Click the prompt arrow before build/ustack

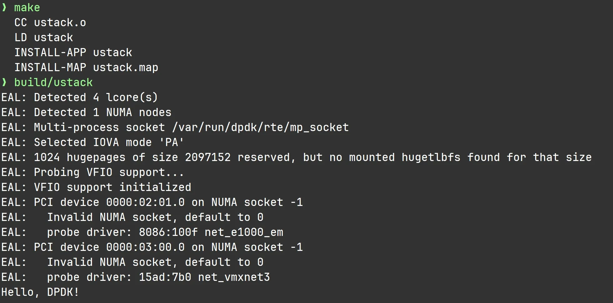[4, 82]
